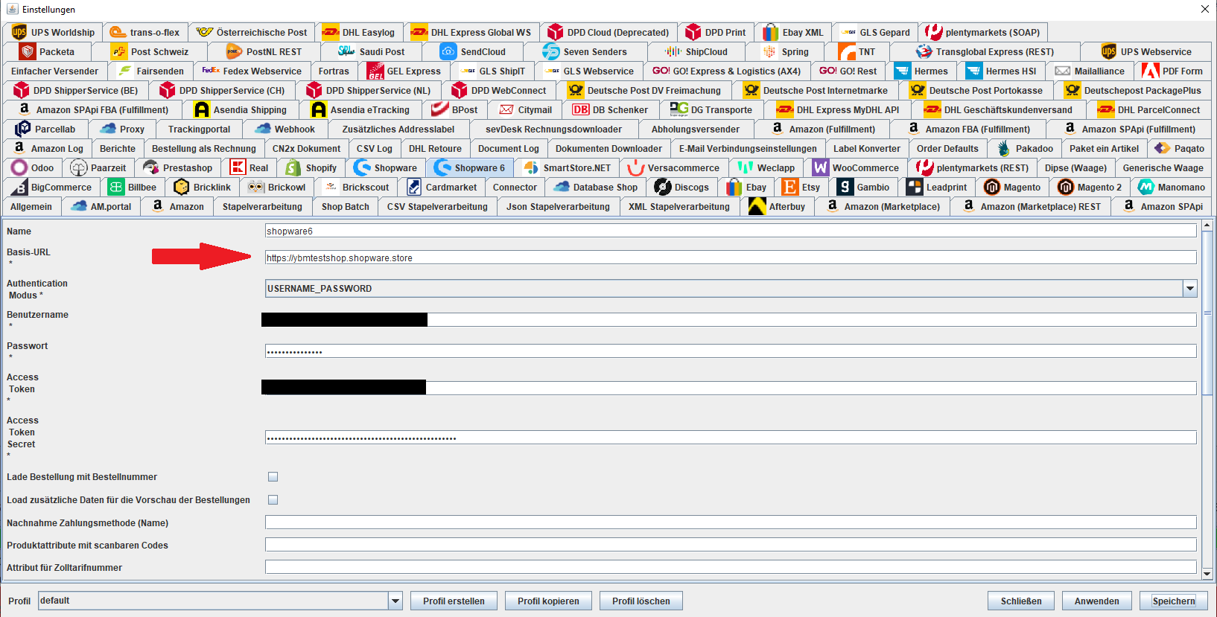Click the Shopify green bag icon

tap(293, 167)
